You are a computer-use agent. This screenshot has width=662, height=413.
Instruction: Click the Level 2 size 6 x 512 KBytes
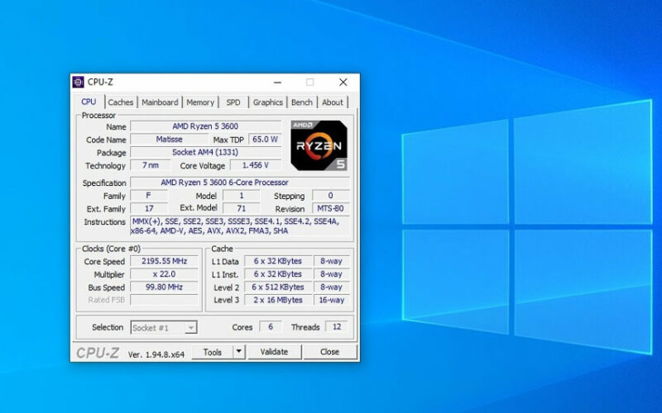(278, 287)
